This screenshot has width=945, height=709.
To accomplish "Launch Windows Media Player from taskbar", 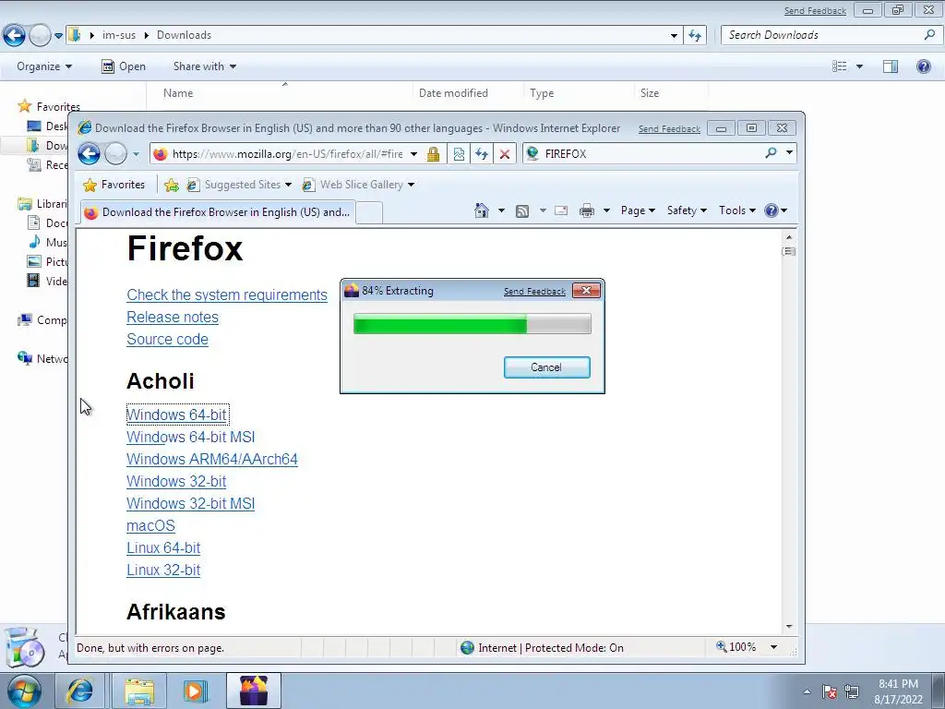I will tap(196, 691).
